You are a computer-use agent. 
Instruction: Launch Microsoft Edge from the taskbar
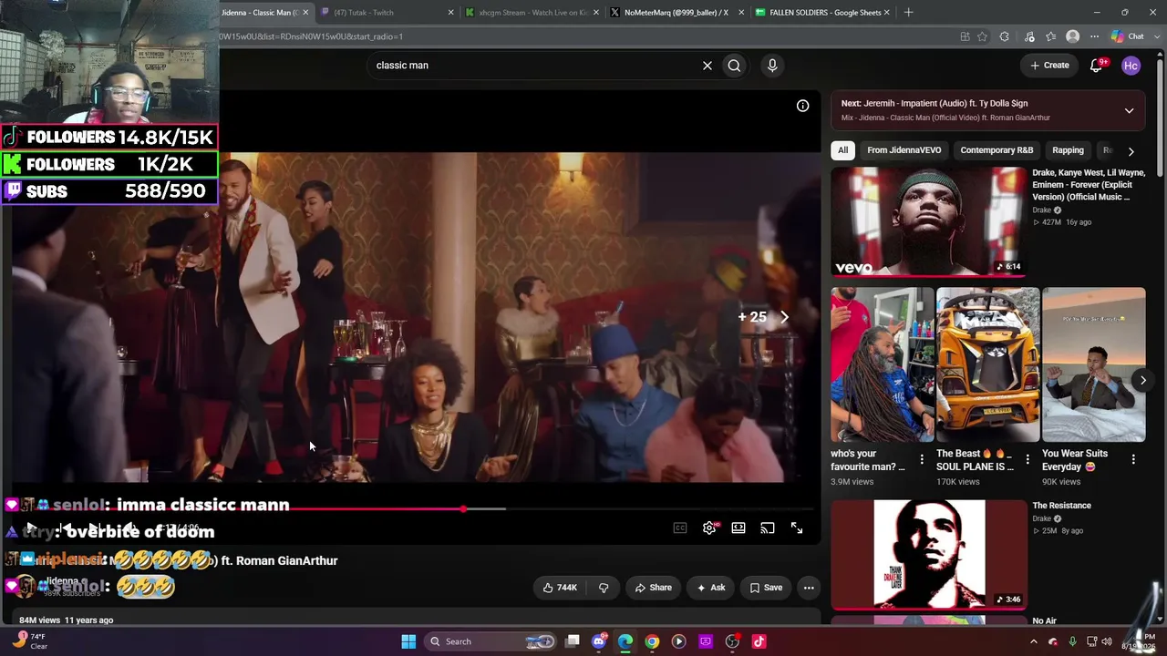pyautogui.click(x=625, y=641)
